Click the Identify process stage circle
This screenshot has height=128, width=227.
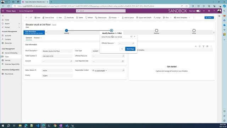pos(66,31)
